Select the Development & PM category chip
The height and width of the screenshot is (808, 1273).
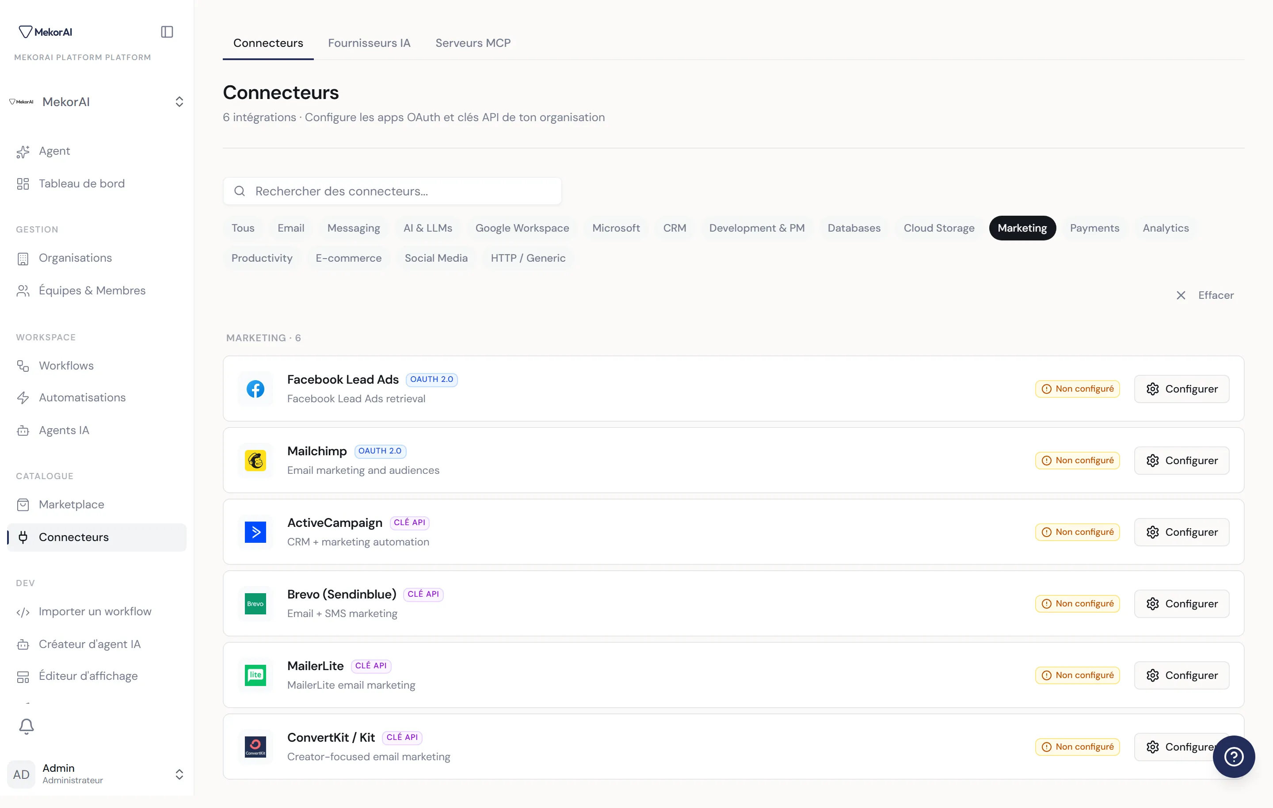pyautogui.click(x=756, y=228)
